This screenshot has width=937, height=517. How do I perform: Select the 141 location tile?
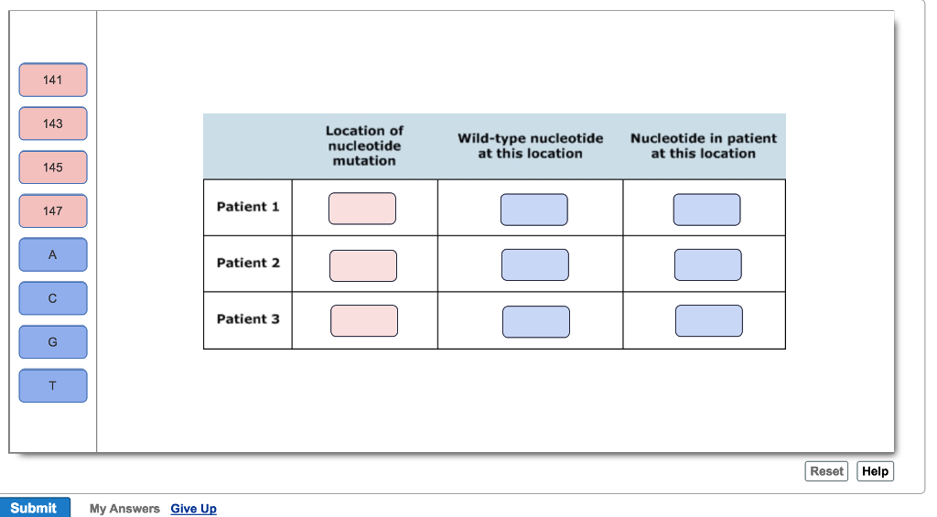click(52, 80)
